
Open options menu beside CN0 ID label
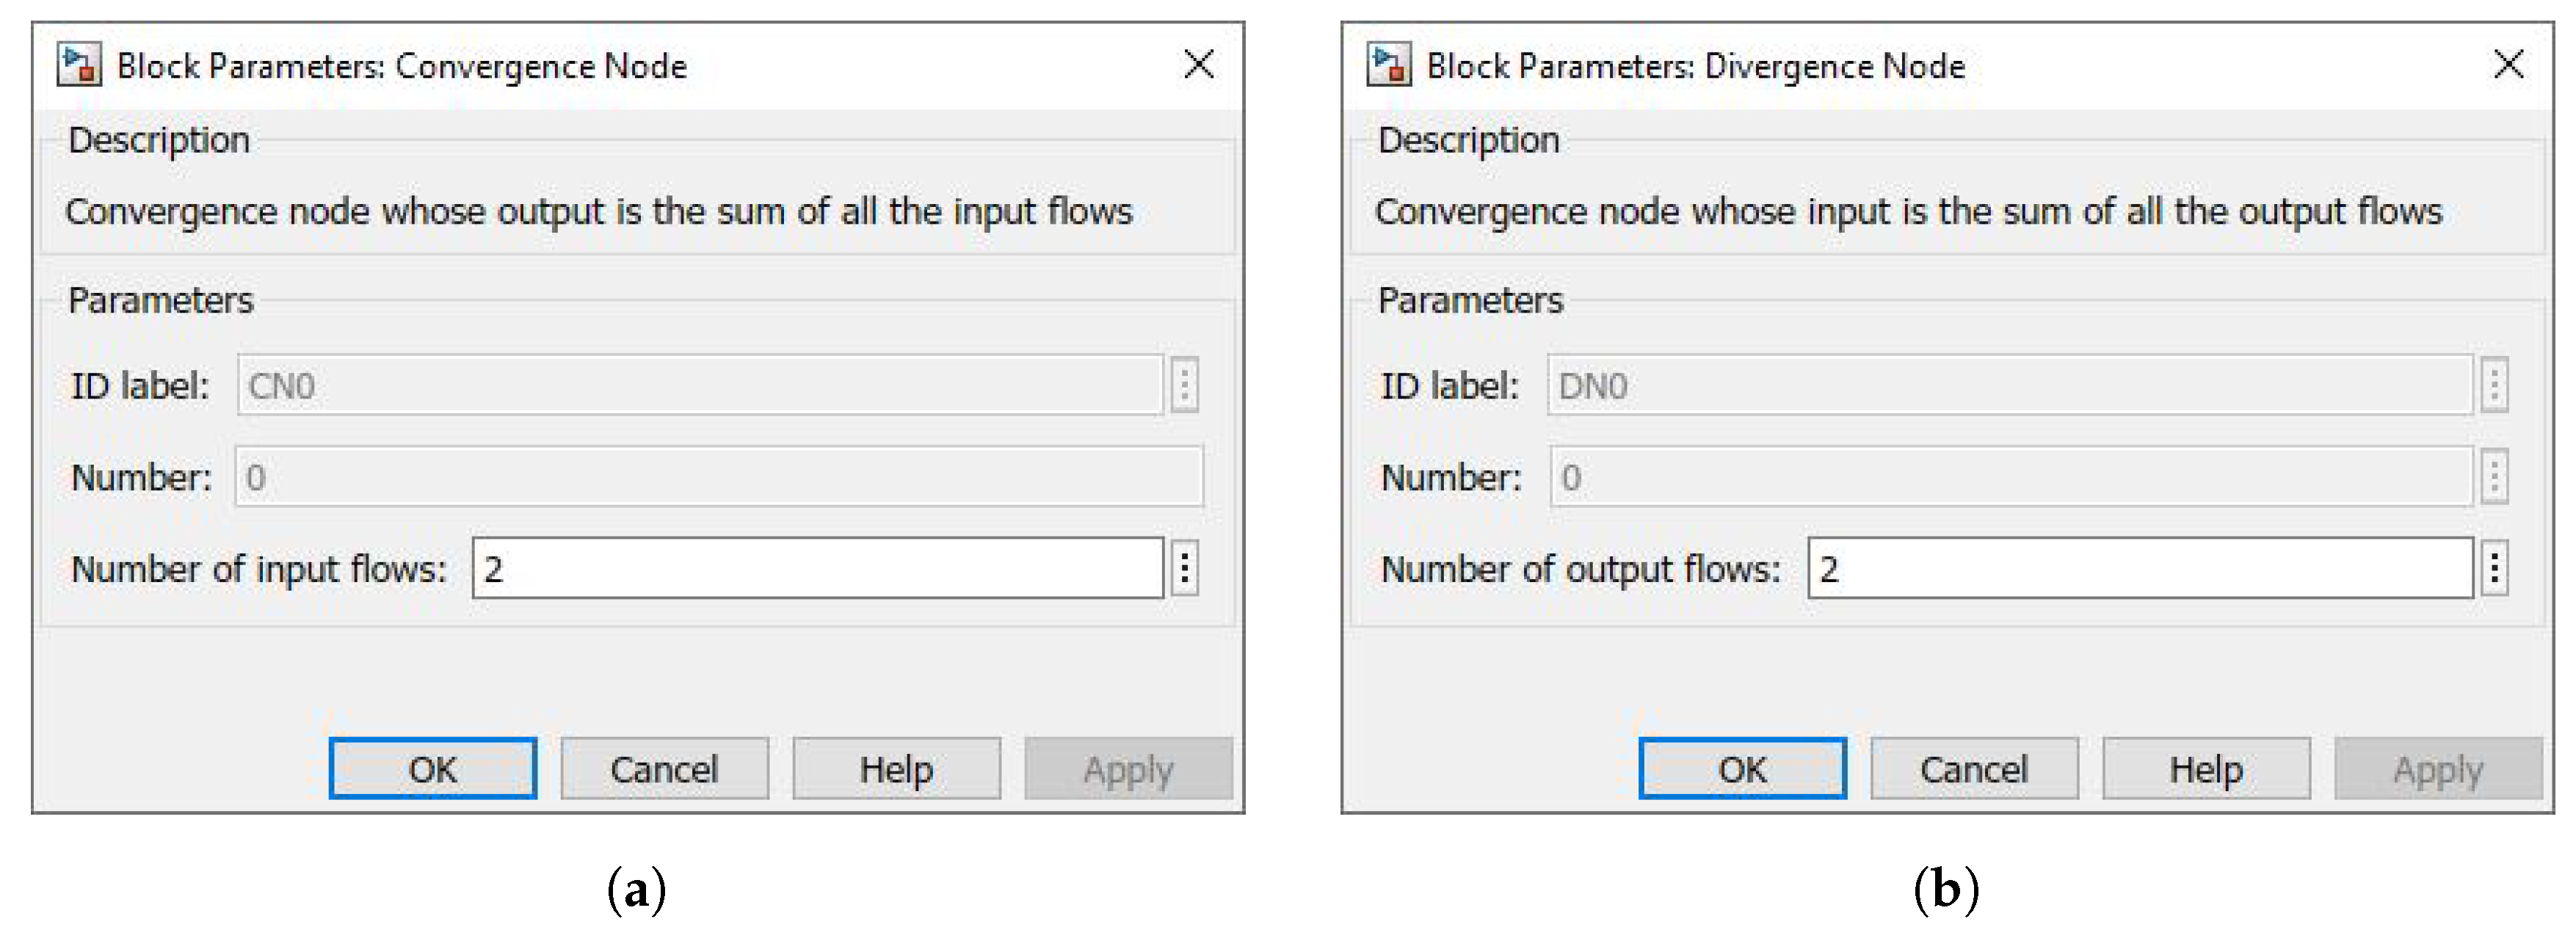pyautogui.click(x=1185, y=385)
